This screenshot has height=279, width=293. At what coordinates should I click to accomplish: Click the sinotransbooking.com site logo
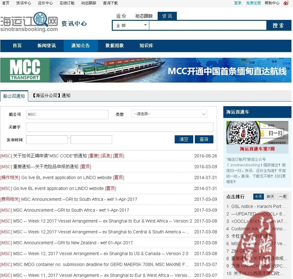pos(29,22)
